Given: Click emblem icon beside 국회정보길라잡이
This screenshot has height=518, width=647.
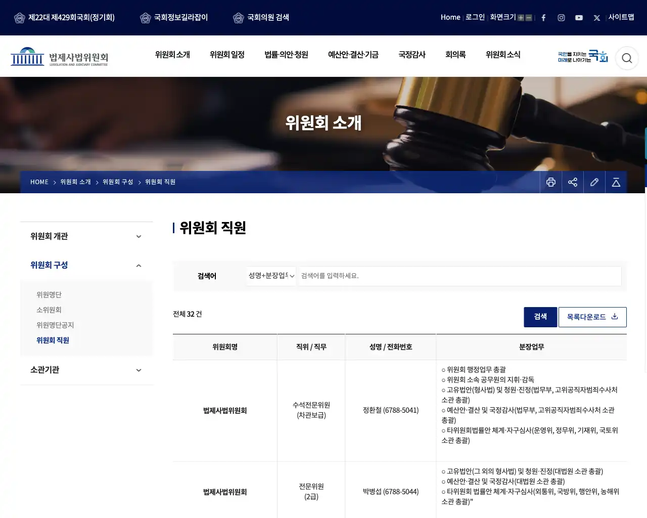Looking at the screenshot, I should coord(146,18).
